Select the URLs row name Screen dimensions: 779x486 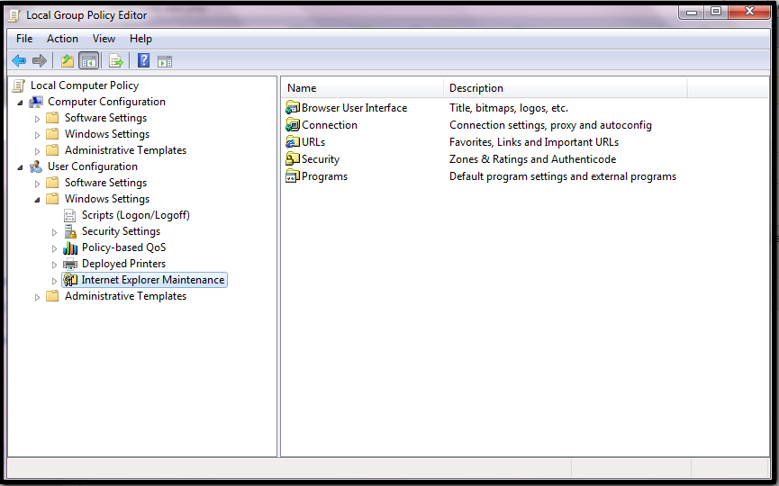pyautogui.click(x=313, y=142)
